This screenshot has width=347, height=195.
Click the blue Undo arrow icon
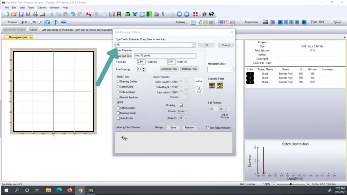pyautogui.click(x=73, y=14)
